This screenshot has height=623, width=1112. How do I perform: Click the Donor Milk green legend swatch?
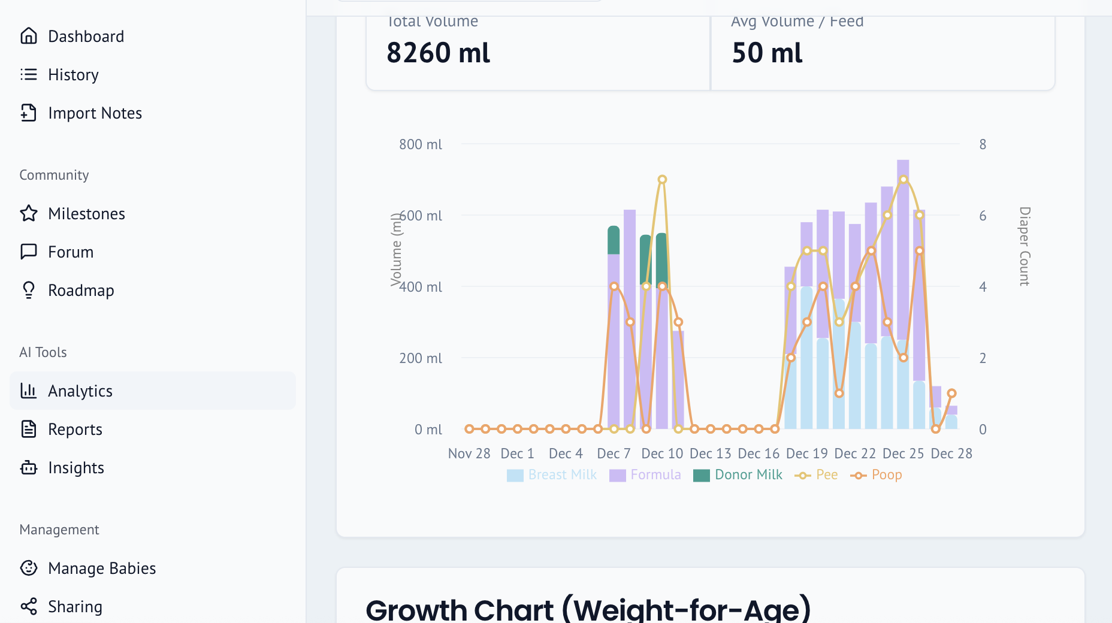tap(702, 476)
